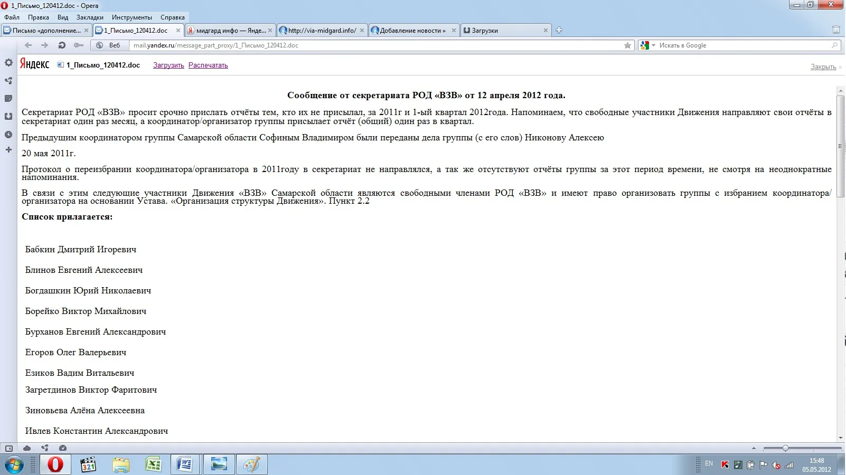Viewport: 846px width, 475px height.
Task: Open the History clock panel in sidebar
Action: [8, 135]
